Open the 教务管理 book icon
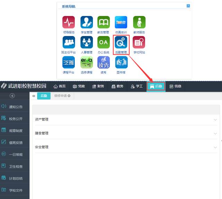Image resolution: width=222 pixels, height=199 pixels. (x=104, y=22)
